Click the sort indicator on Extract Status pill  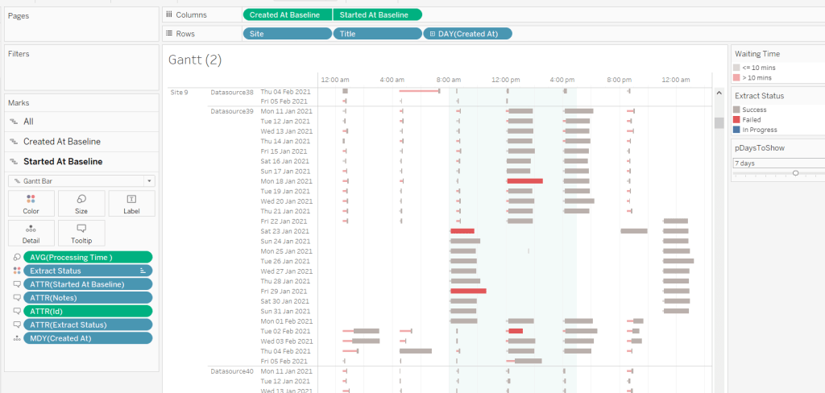point(143,271)
